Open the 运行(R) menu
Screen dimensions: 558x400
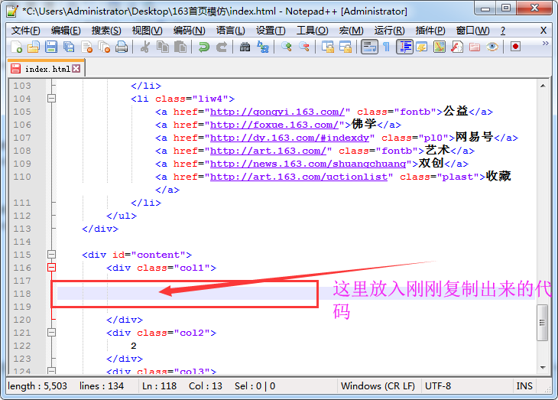pyautogui.click(x=389, y=31)
